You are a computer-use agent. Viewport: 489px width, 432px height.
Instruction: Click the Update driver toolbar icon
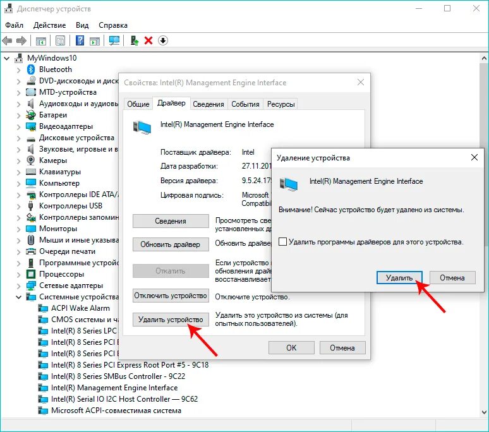click(135, 40)
